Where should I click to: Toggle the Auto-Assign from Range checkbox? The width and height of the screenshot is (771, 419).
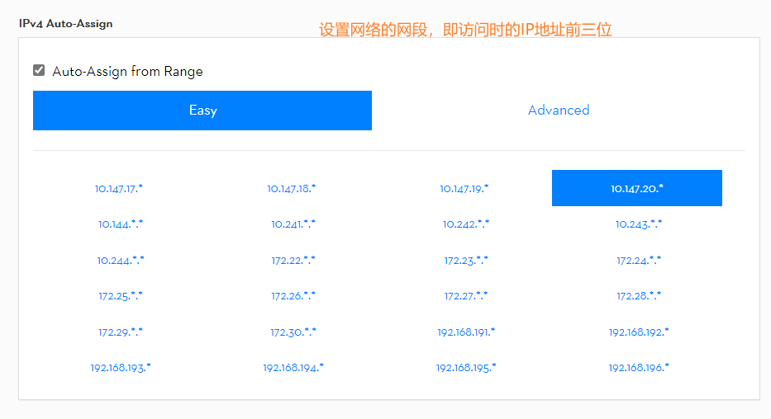click(x=39, y=71)
